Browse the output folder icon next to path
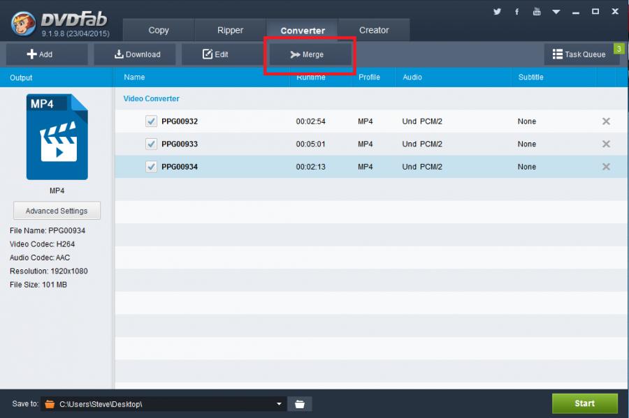 coord(300,404)
